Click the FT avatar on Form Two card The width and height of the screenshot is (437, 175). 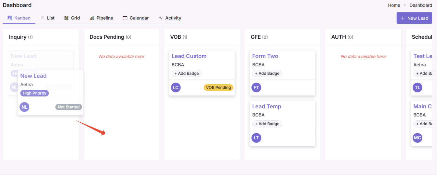click(256, 87)
